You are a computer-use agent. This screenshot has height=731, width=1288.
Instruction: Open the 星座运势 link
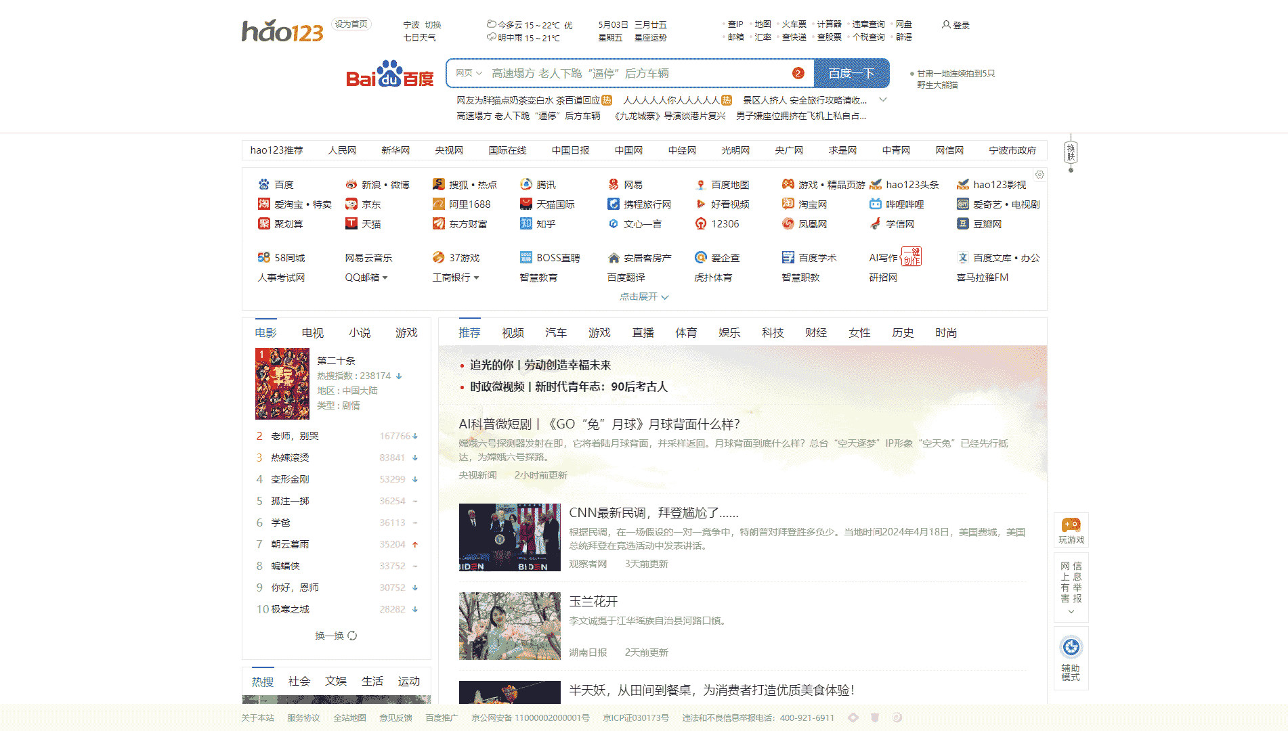650,38
